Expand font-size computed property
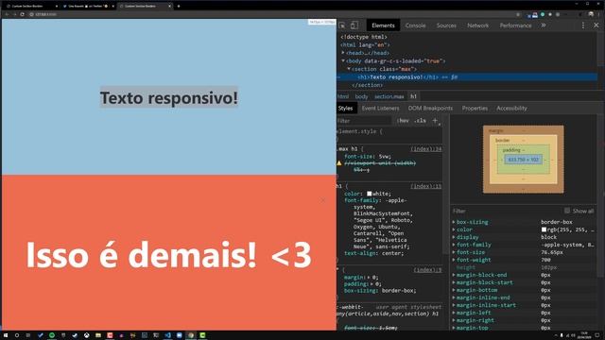The width and height of the screenshot is (605, 340). click(454, 252)
